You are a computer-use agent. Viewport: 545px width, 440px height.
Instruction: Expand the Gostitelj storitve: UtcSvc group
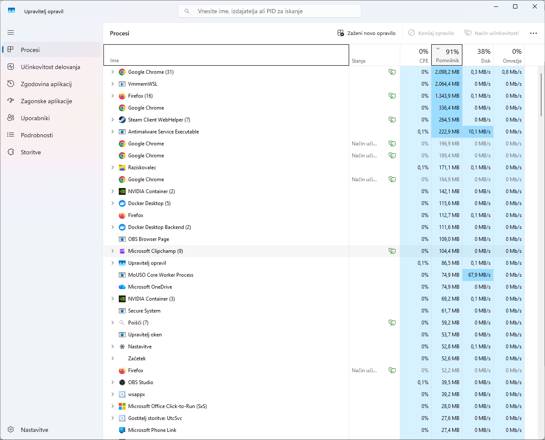113,418
